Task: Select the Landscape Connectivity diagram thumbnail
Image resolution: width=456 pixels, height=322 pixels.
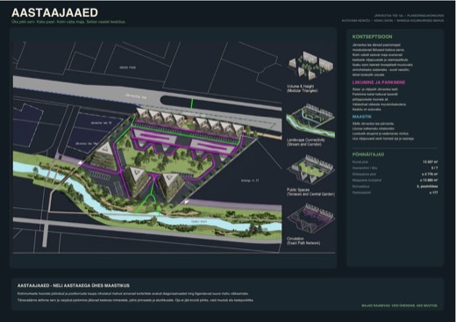Action: pos(310,120)
